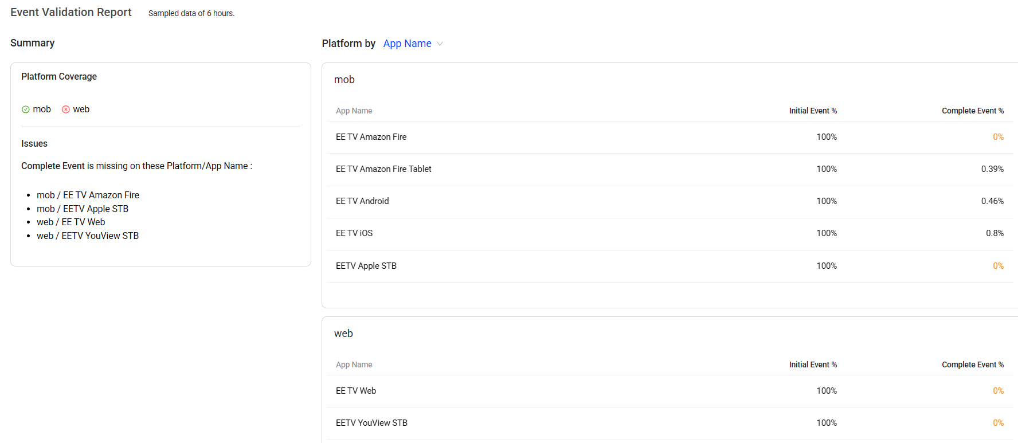Select the 'EETV YouView STB' table row name
1018x443 pixels.
[371, 423]
